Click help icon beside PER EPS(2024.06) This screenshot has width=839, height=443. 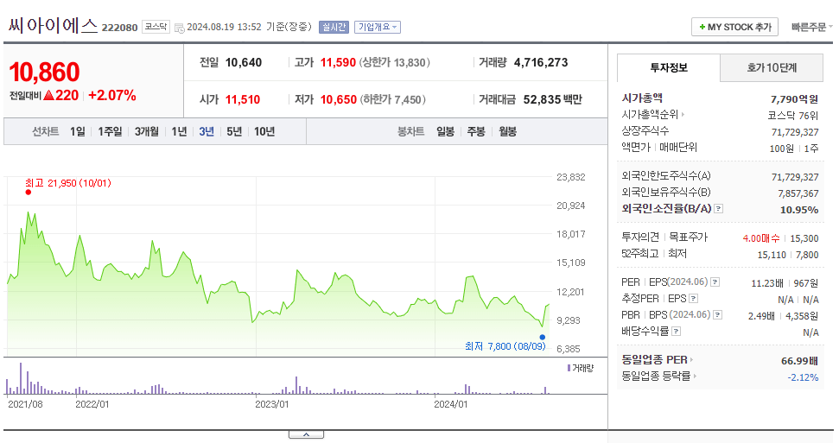point(715,282)
